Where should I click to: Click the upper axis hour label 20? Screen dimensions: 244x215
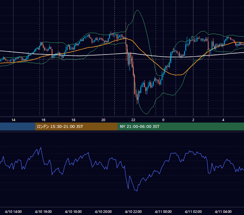[103, 120]
